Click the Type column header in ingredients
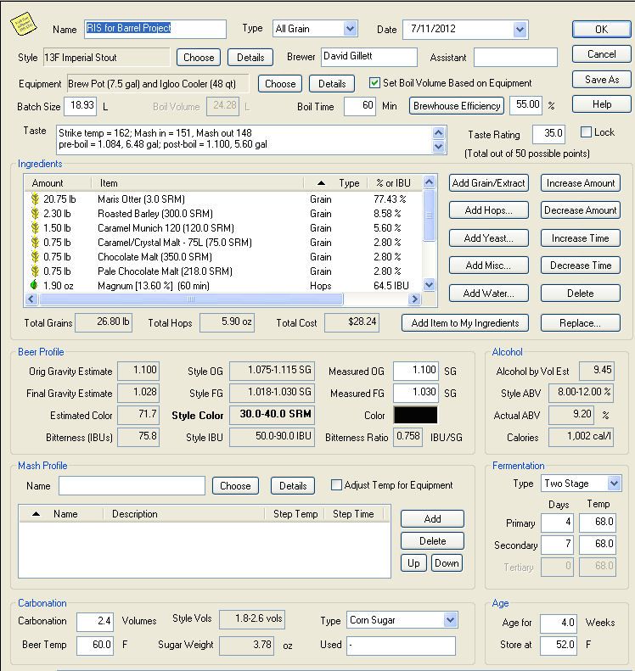Image resolution: width=635 pixels, height=671 pixels. pyautogui.click(x=335, y=183)
